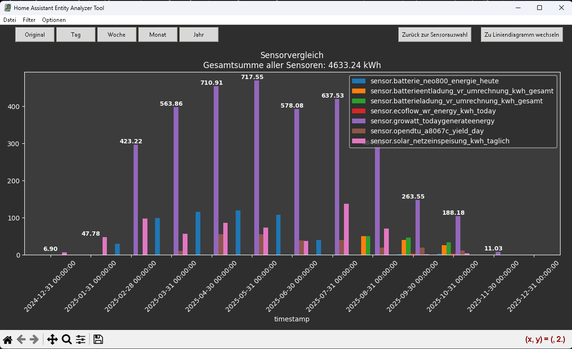Click the app icon in title bar
Viewport: 572px width, 349px height.
(x=8, y=8)
